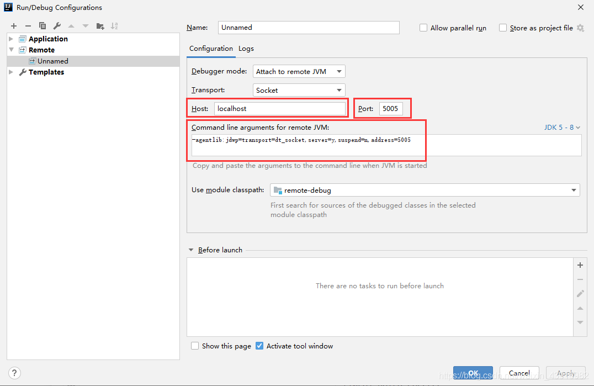
Task: Enable Allow parallel run checkbox
Action: [423, 28]
